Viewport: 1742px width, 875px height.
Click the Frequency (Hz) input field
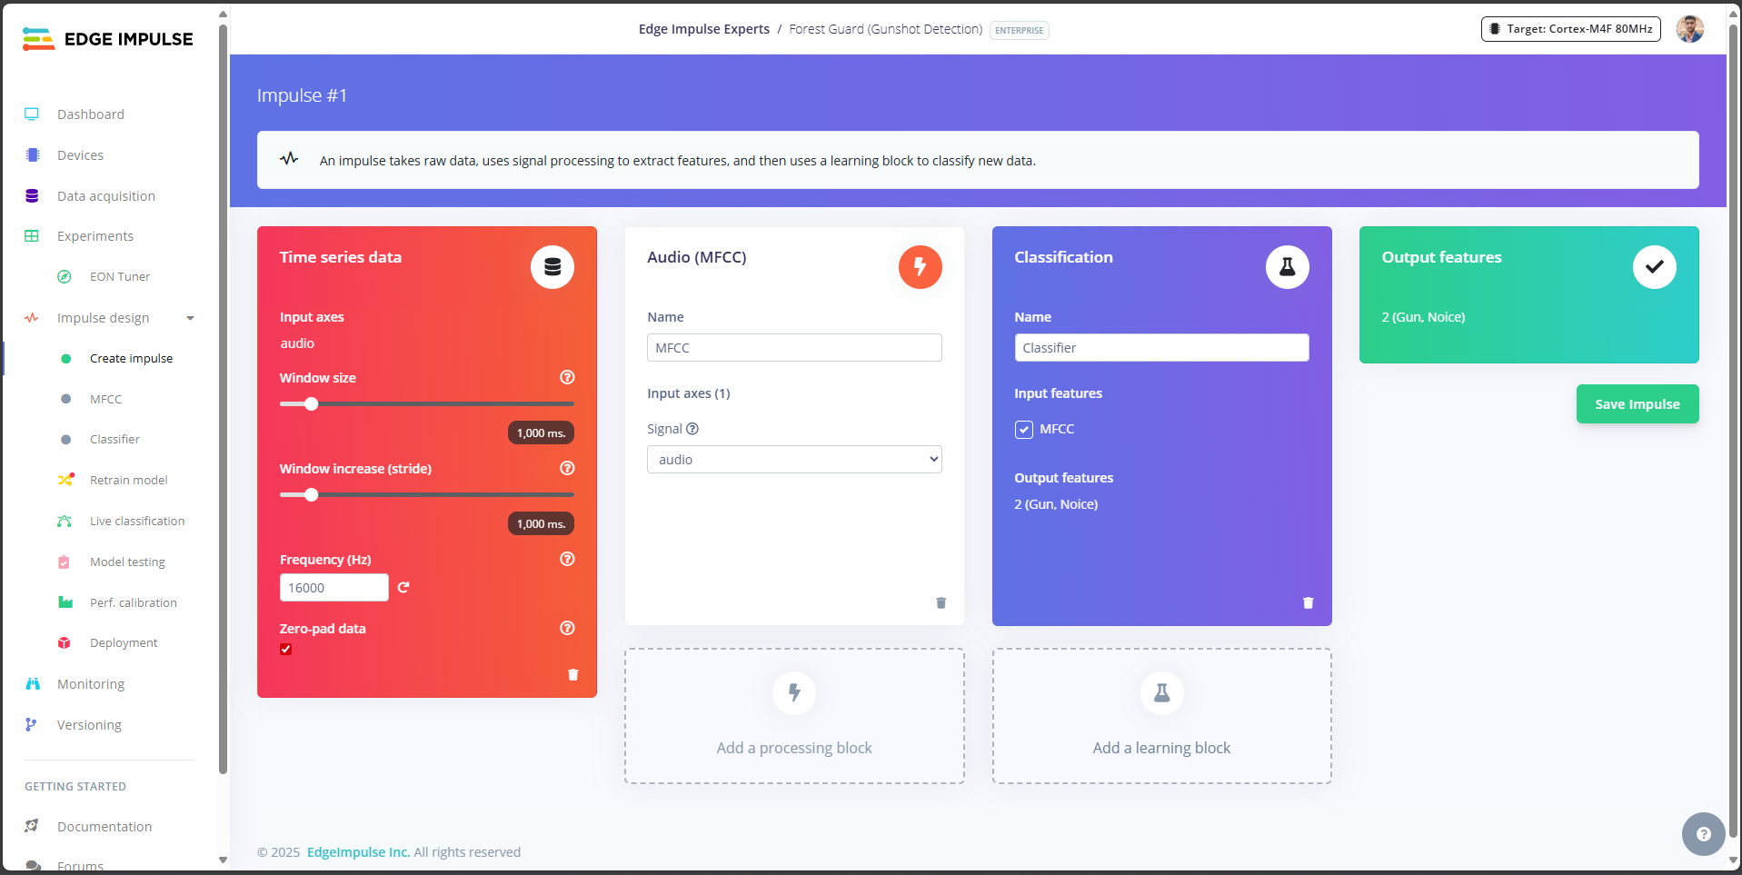(334, 588)
